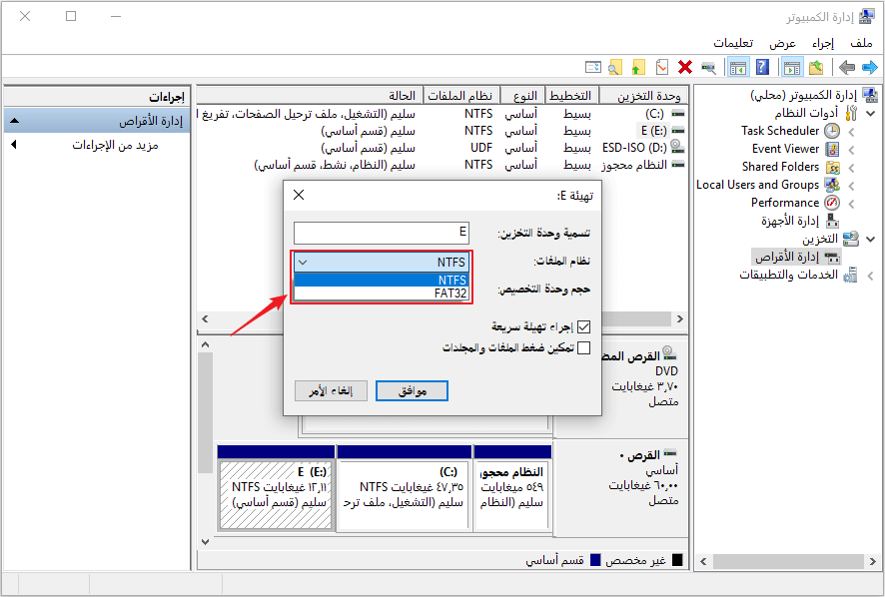Click the التخطيط column header
Screen dimensions: 885x597
(x=570, y=96)
